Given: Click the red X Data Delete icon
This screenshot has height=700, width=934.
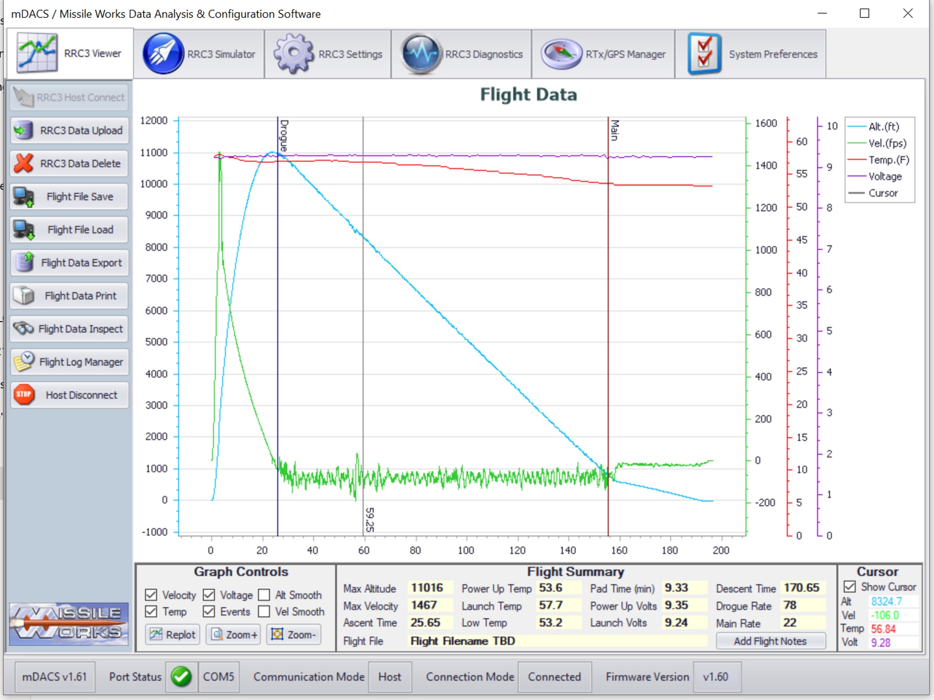Looking at the screenshot, I should 23,164.
